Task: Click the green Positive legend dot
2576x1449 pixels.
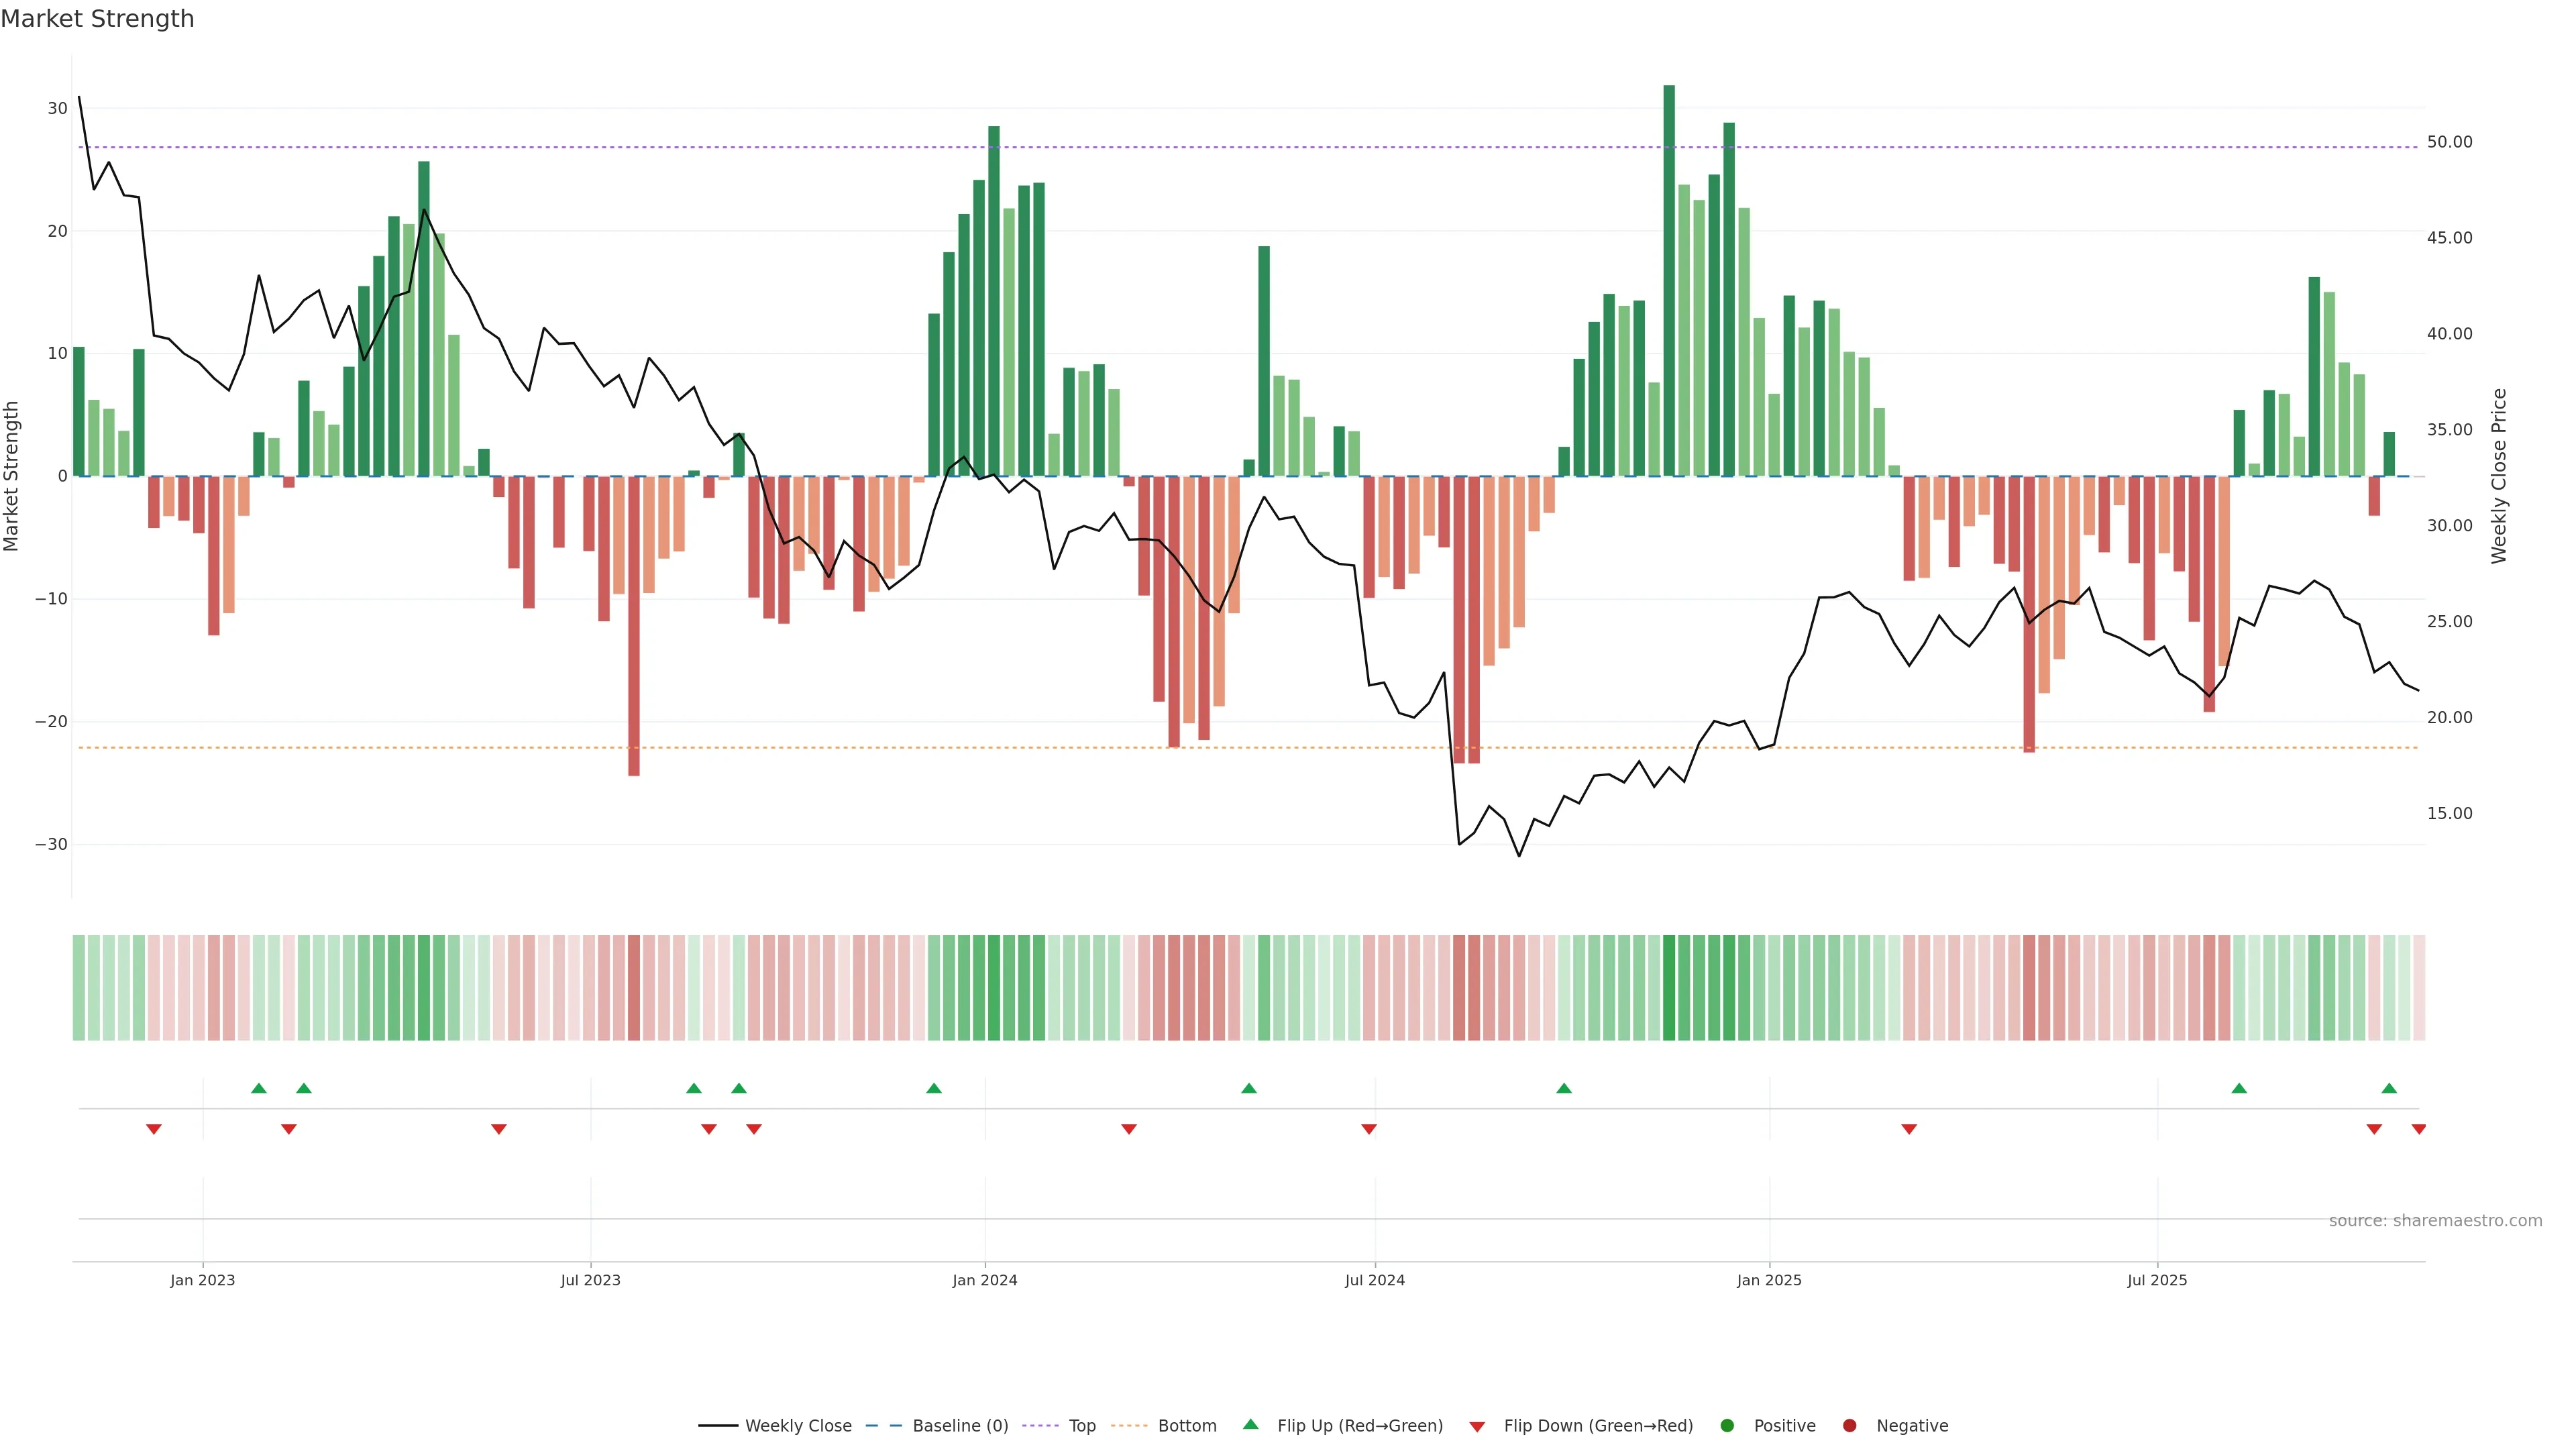Action: tap(1727, 1425)
